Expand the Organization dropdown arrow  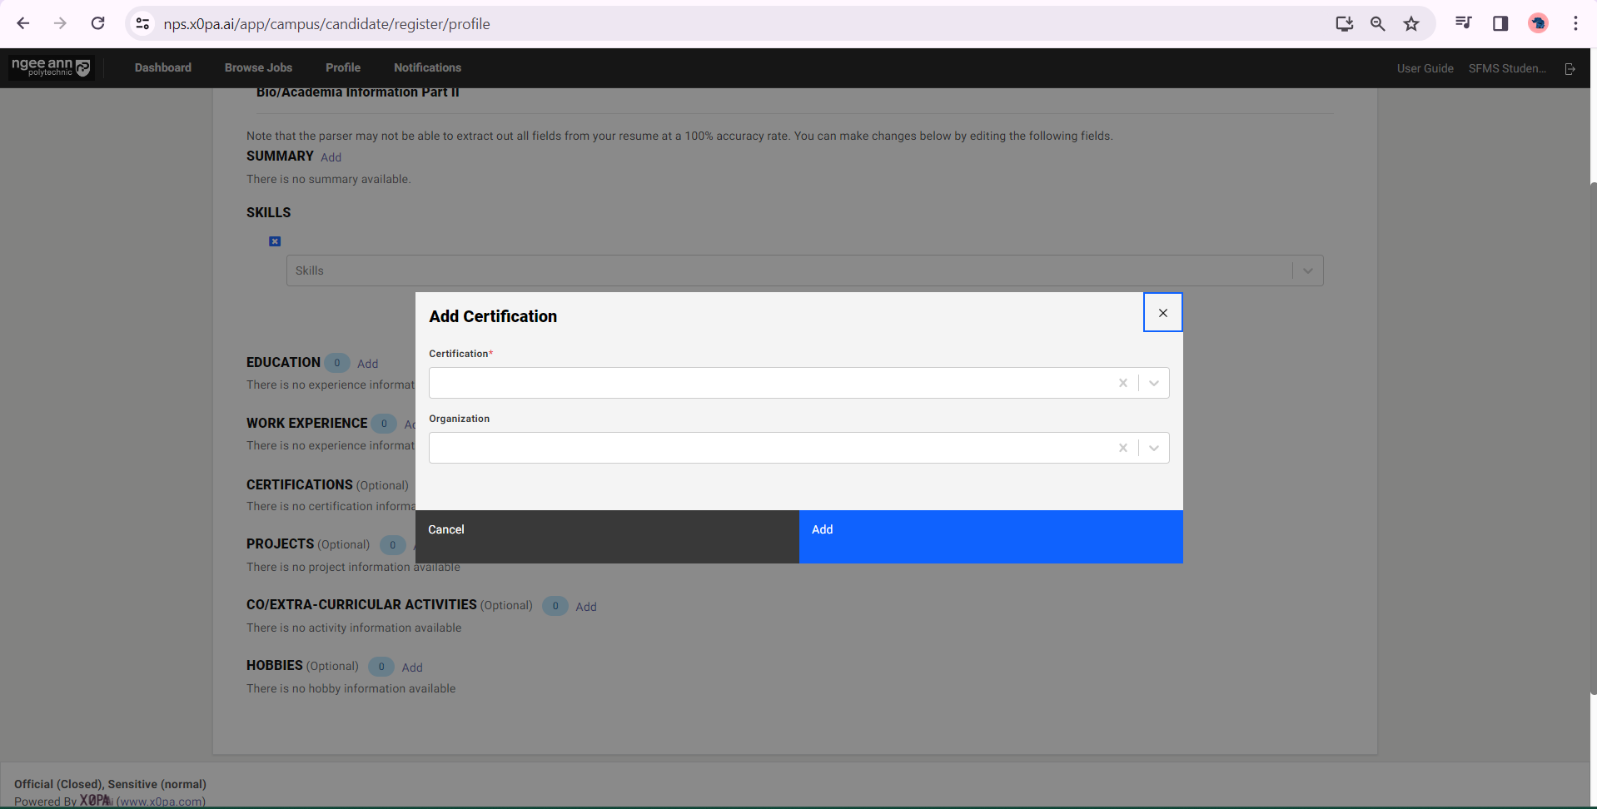[1154, 448]
